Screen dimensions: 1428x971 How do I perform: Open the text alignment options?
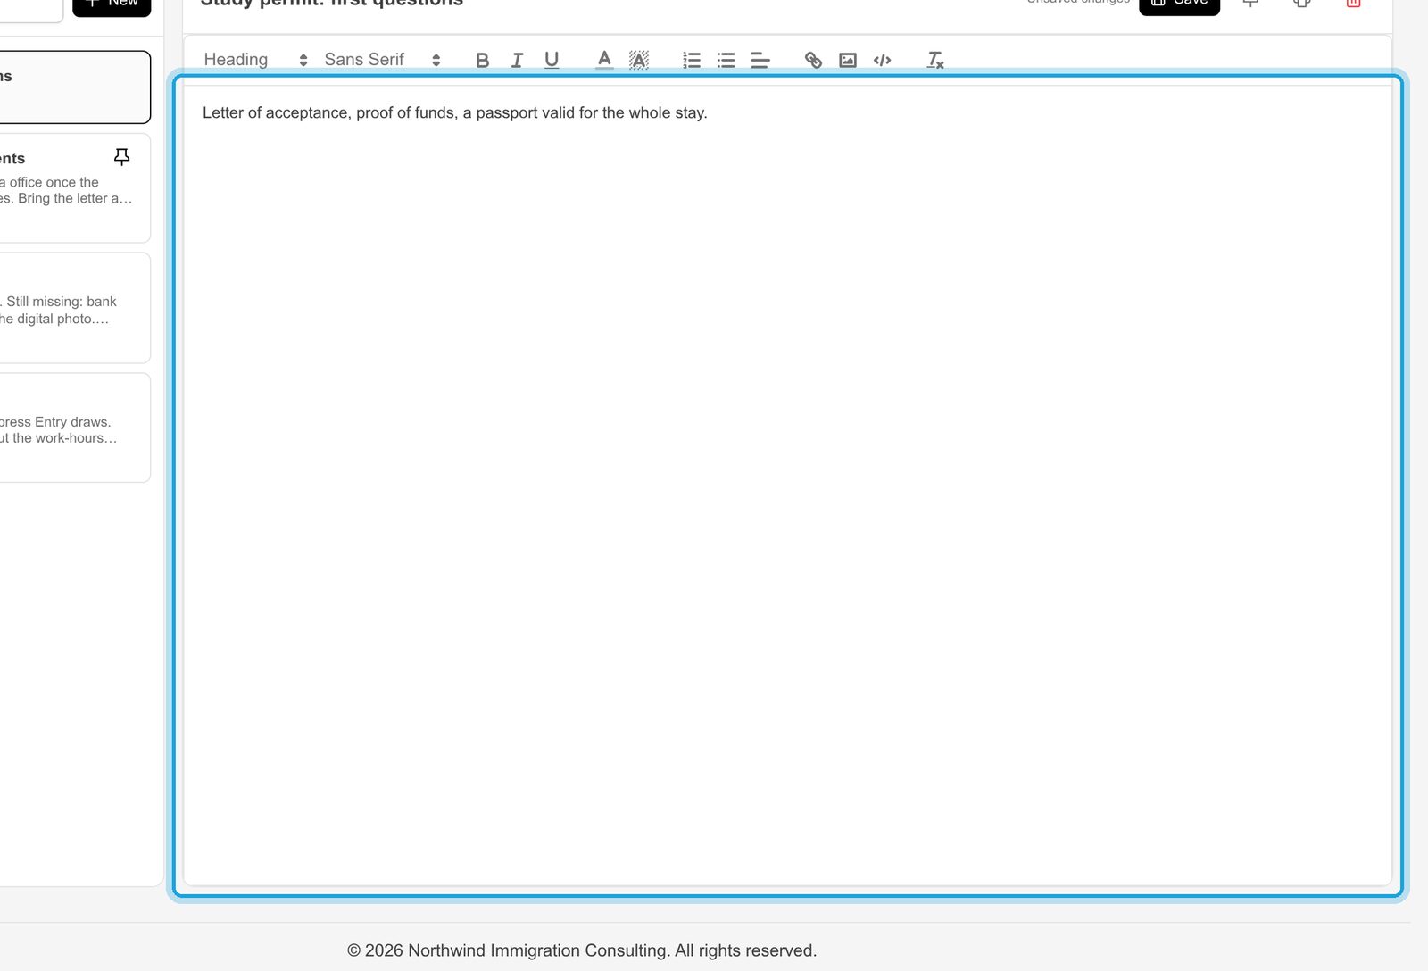click(760, 60)
